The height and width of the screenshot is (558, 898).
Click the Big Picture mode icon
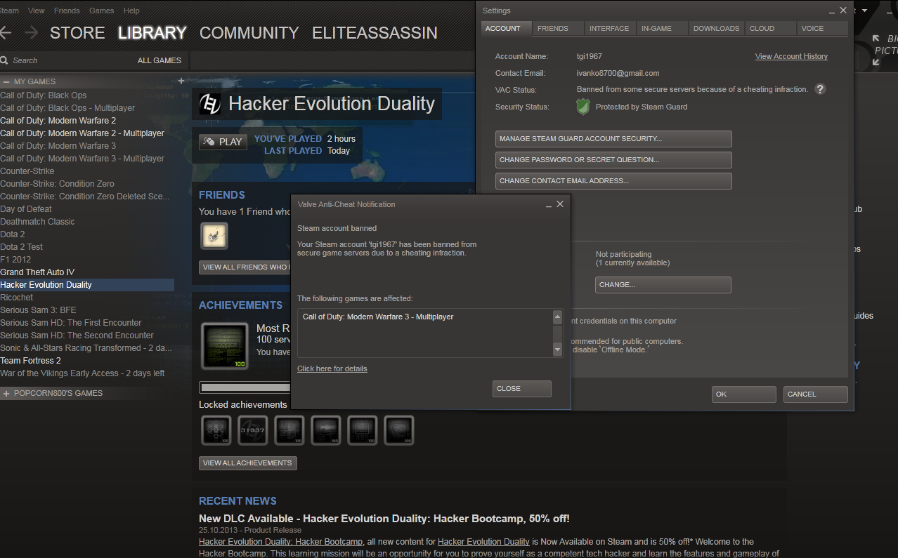876,51
